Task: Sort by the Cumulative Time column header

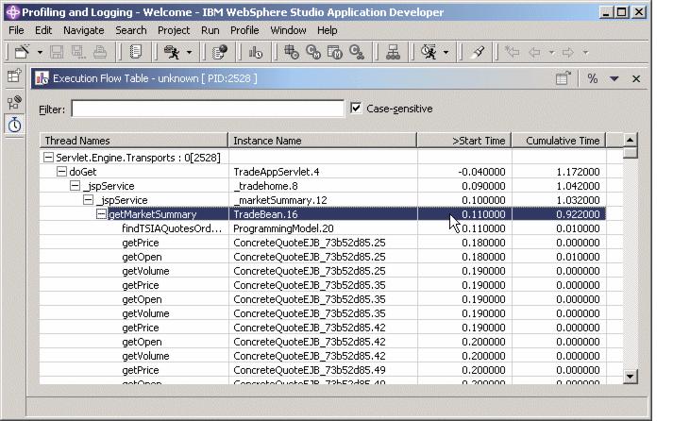Action: click(x=559, y=141)
